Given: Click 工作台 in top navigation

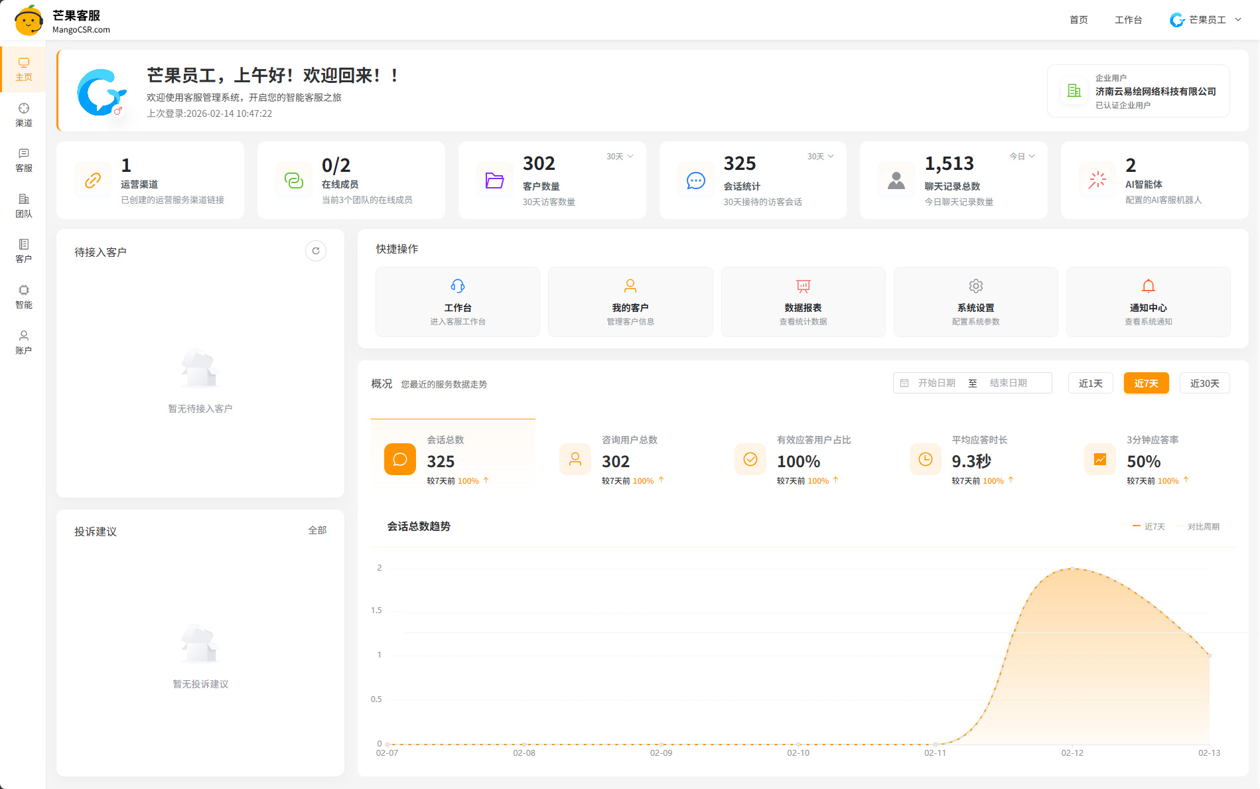Looking at the screenshot, I should pyautogui.click(x=1128, y=20).
